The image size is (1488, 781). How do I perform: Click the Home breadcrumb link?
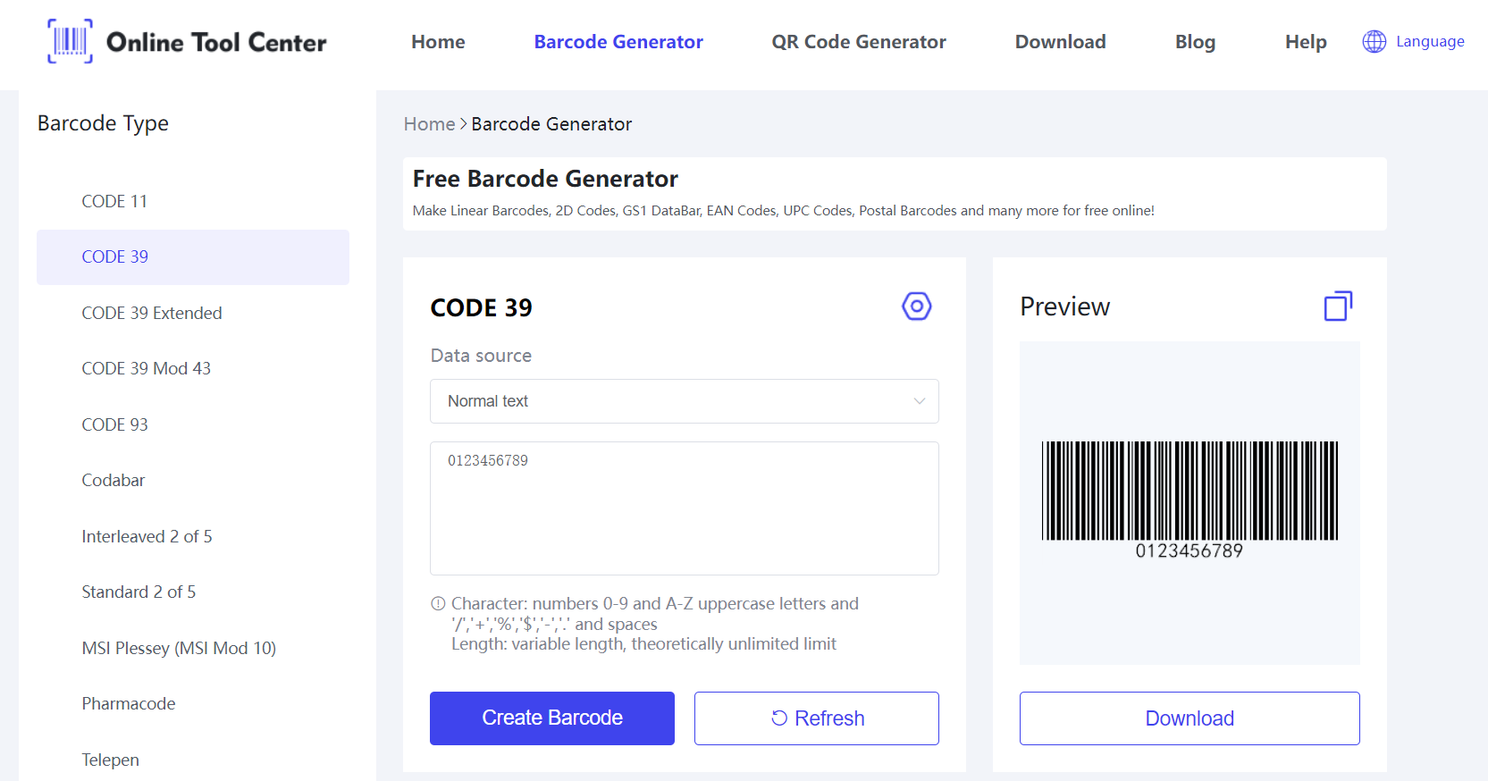click(429, 124)
